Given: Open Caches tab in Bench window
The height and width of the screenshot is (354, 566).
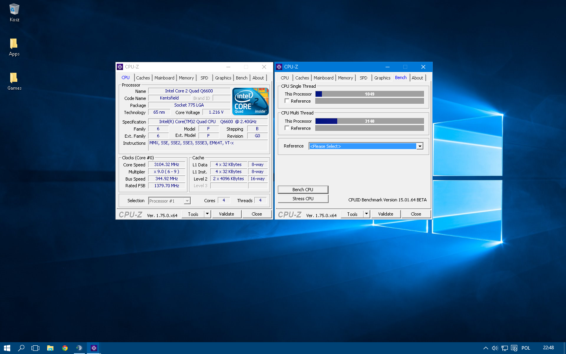Looking at the screenshot, I should (302, 78).
